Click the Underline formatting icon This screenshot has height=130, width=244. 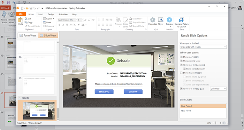(x=67, y=25)
